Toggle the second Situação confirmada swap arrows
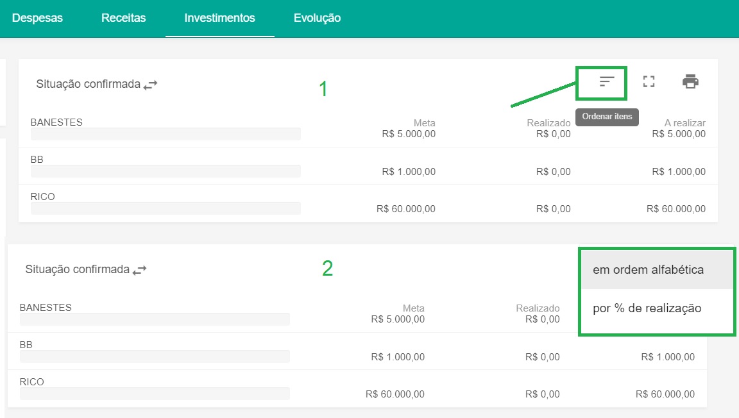 (x=139, y=271)
